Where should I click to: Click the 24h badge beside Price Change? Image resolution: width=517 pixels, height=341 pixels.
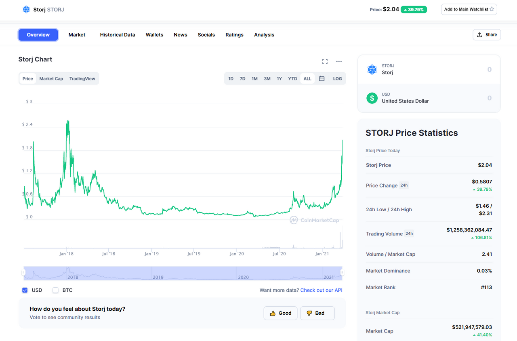[x=404, y=185]
